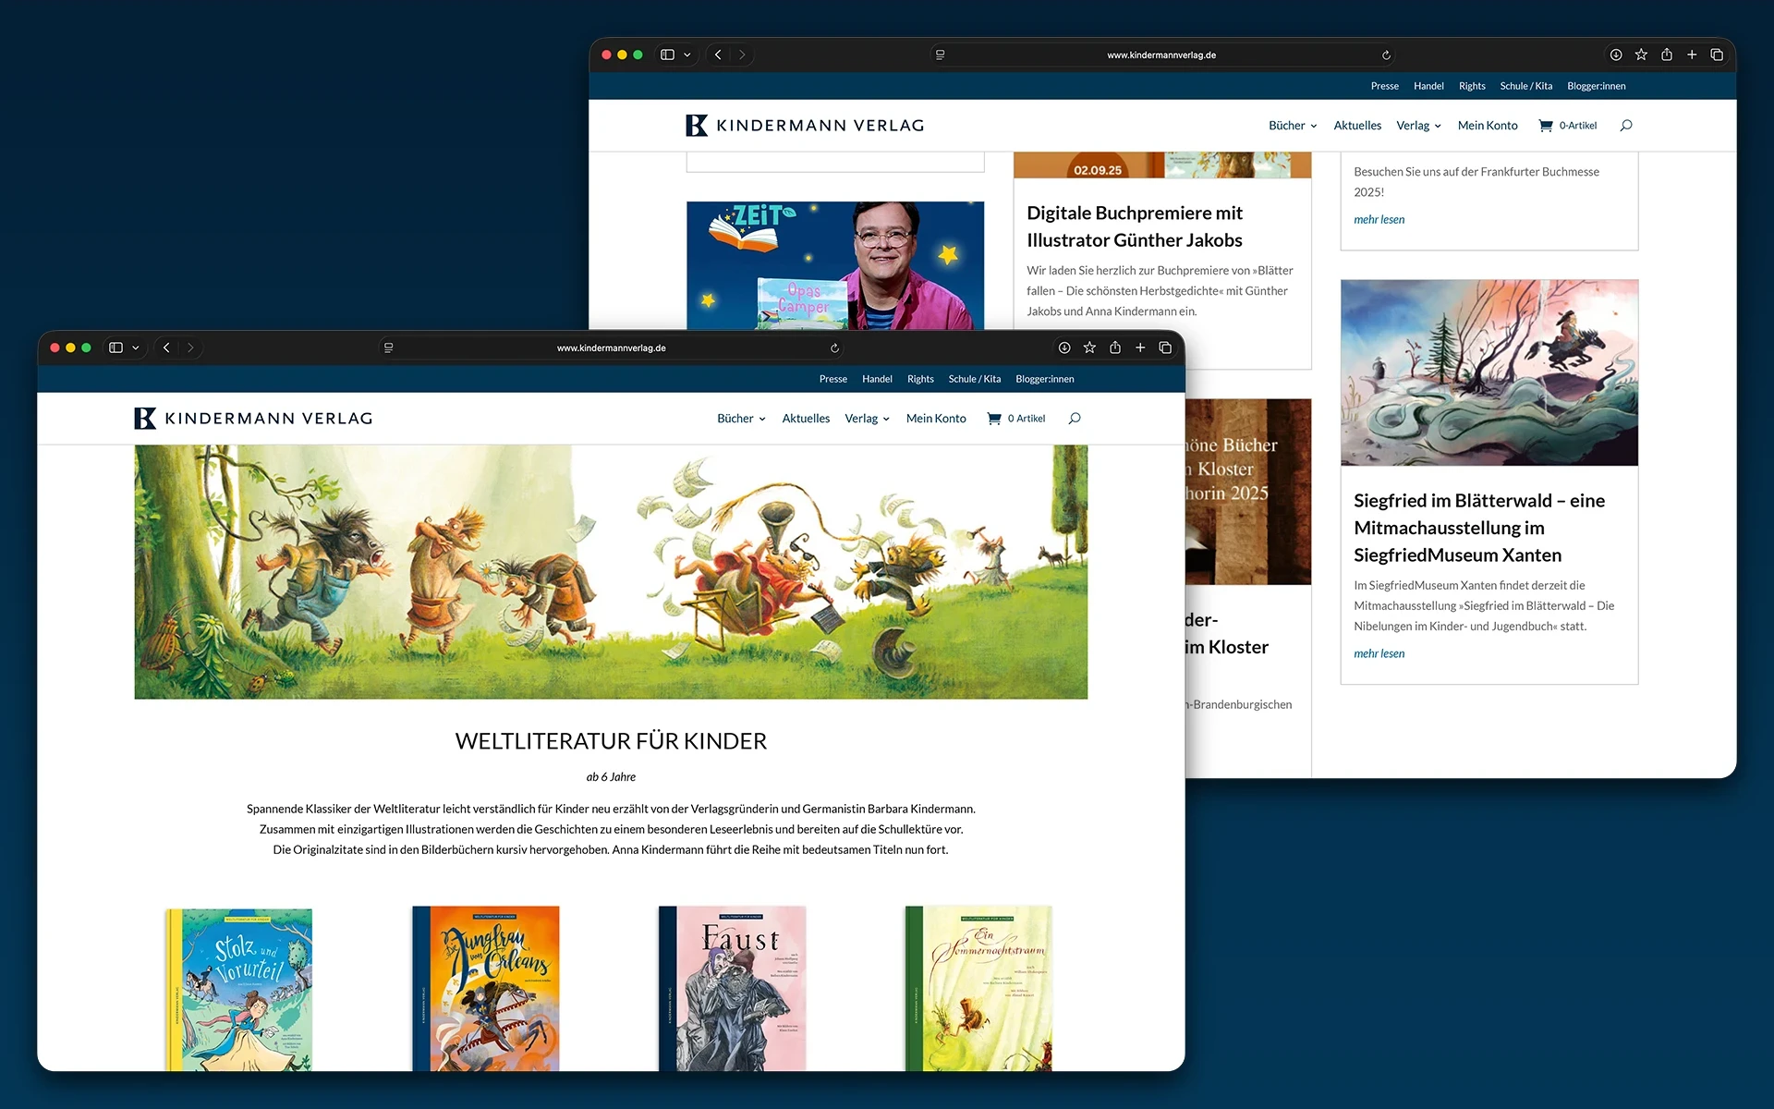Click the reload icon in front window address bar
The image size is (1774, 1109).
[834, 348]
